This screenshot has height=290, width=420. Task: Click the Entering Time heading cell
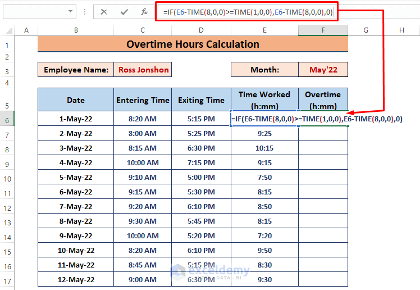(143, 99)
